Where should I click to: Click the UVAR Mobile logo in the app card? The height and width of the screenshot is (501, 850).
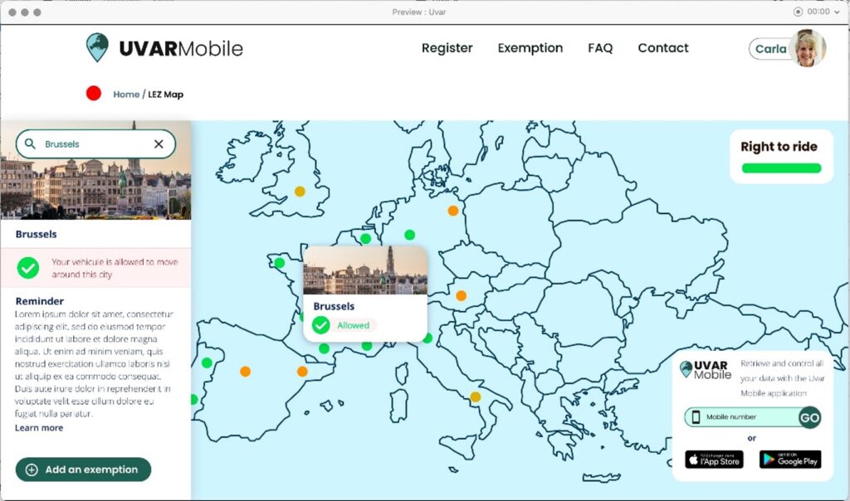coord(706,370)
